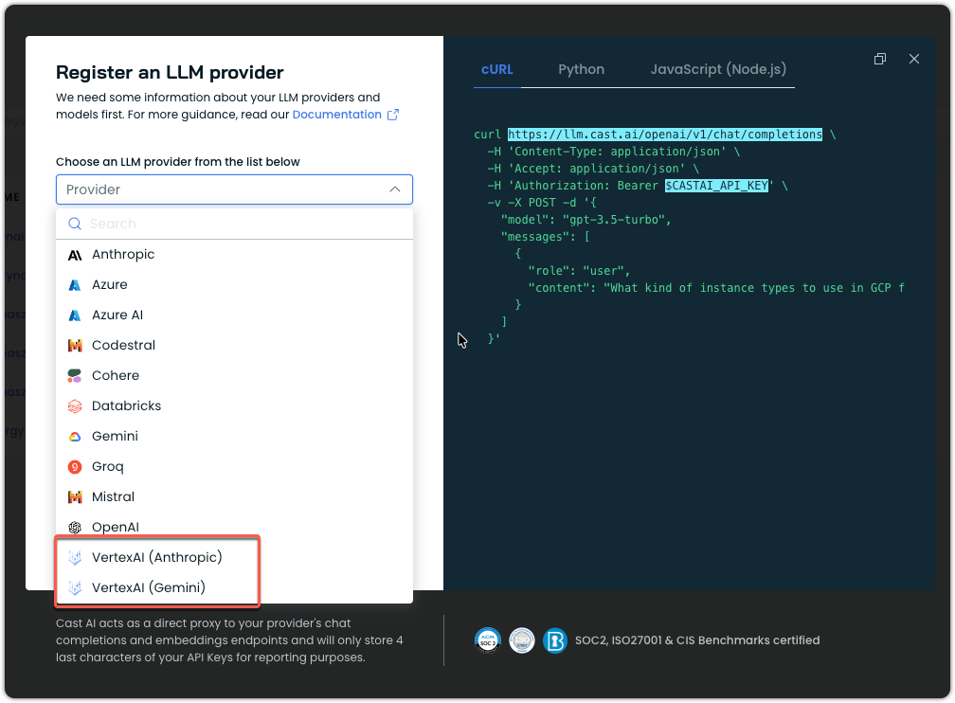Click the OpenAI logo icon
Screen dimensions: 955x703
tap(74, 528)
